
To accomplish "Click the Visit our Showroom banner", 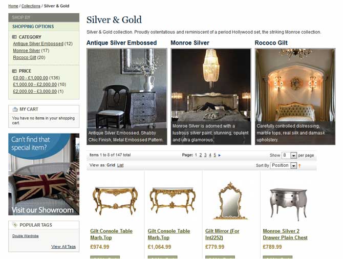I will click(44, 174).
